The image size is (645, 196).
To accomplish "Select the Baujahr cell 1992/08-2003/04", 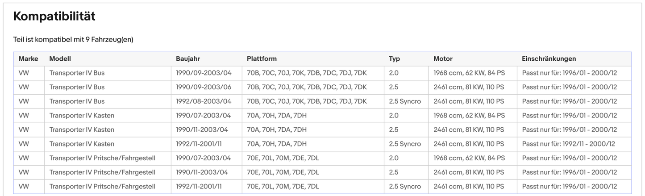I will pyautogui.click(x=203, y=101).
